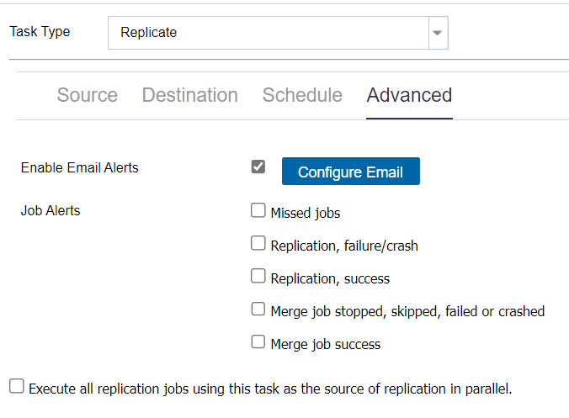Click the Configure Email button
Viewport: 569px width, 418px height.
(x=351, y=172)
